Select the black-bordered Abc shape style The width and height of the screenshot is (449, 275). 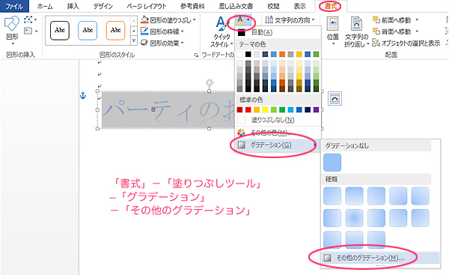coord(60,31)
